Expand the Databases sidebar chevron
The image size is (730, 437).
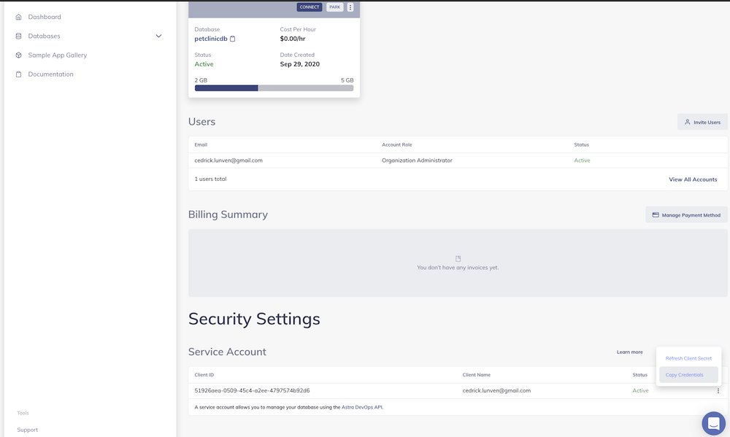click(x=158, y=36)
